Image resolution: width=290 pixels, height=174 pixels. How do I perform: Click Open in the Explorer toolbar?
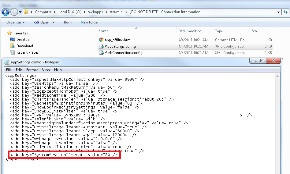(x=42, y=22)
